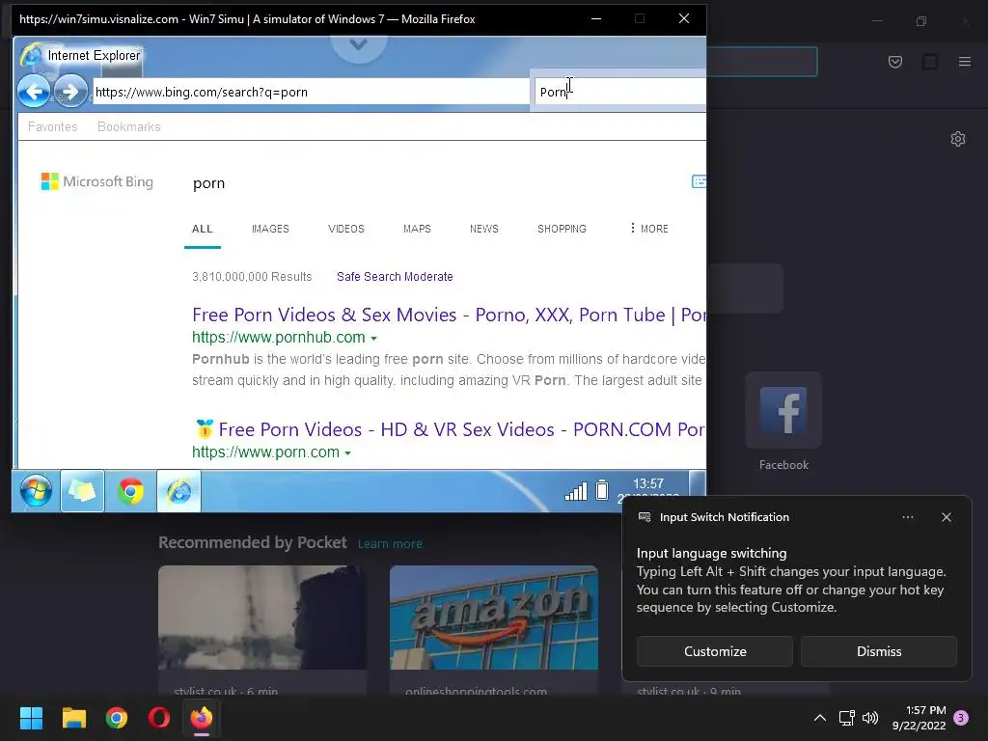Click the volume speaker tray icon
Image resolution: width=988 pixels, height=741 pixels.
(x=870, y=718)
